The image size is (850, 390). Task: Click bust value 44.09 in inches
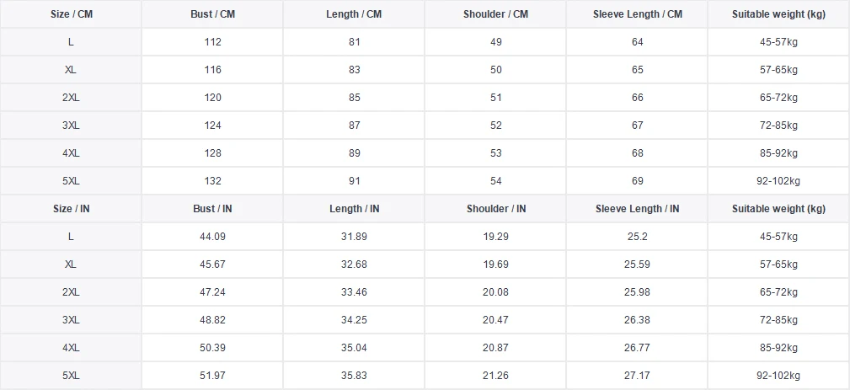click(x=212, y=237)
